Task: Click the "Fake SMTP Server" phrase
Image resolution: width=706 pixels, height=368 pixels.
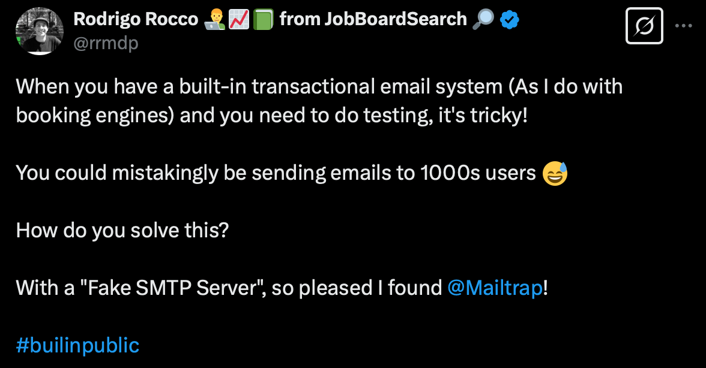Action: tap(173, 288)
